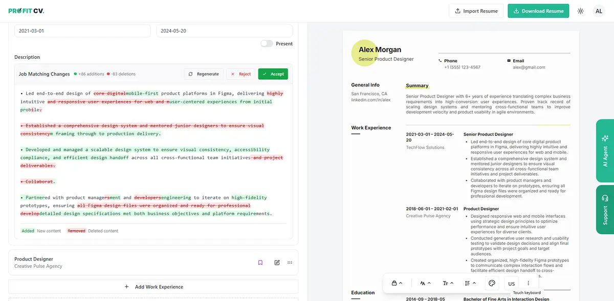The image size is (614, 301).
Task: Toggle the light/dark theme sun icon
Action: 580,11
